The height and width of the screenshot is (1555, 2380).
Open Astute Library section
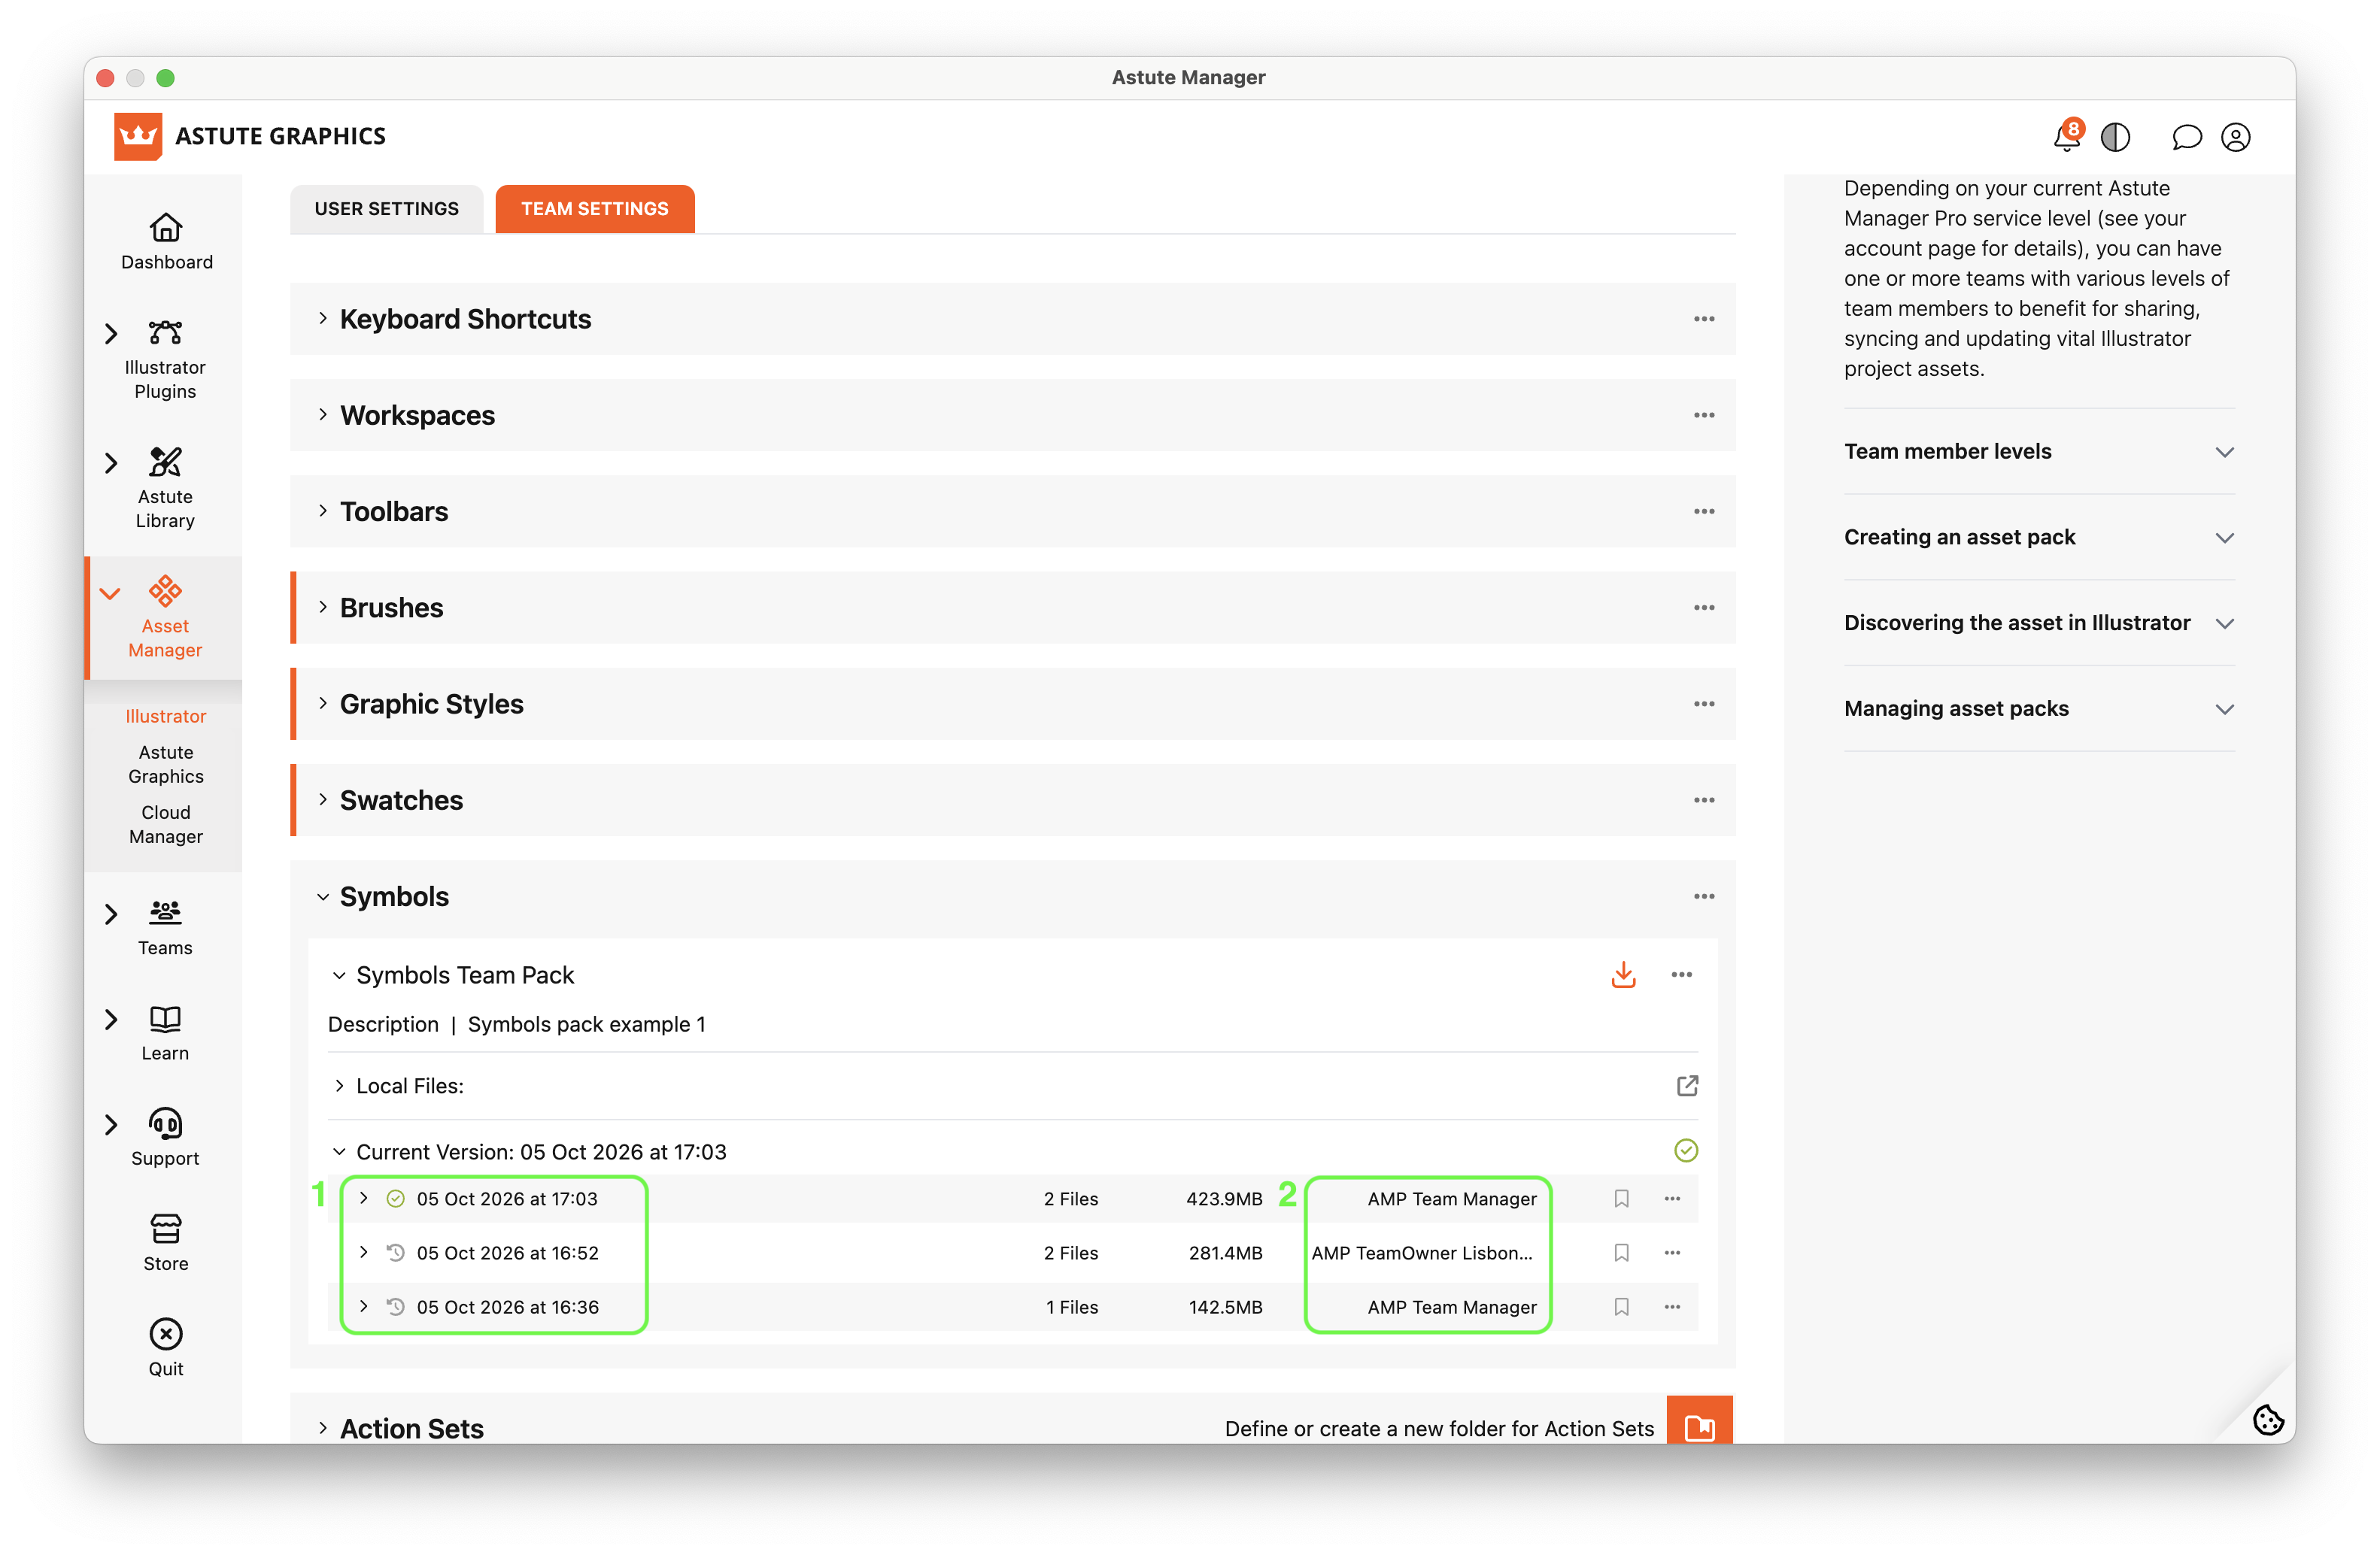pyautogui.click(x=165, y=489)
